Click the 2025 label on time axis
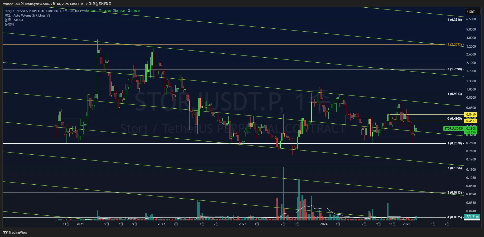The height and width of the screenshot is (237, 484). click(406, 224)
